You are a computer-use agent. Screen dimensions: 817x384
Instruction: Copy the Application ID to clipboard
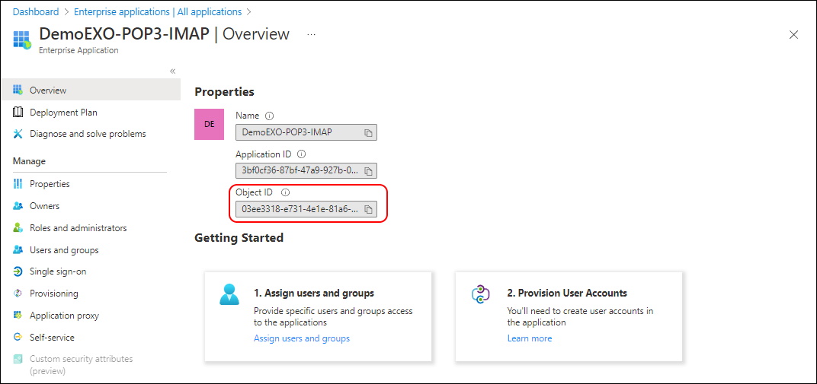(x=368, y=171)
